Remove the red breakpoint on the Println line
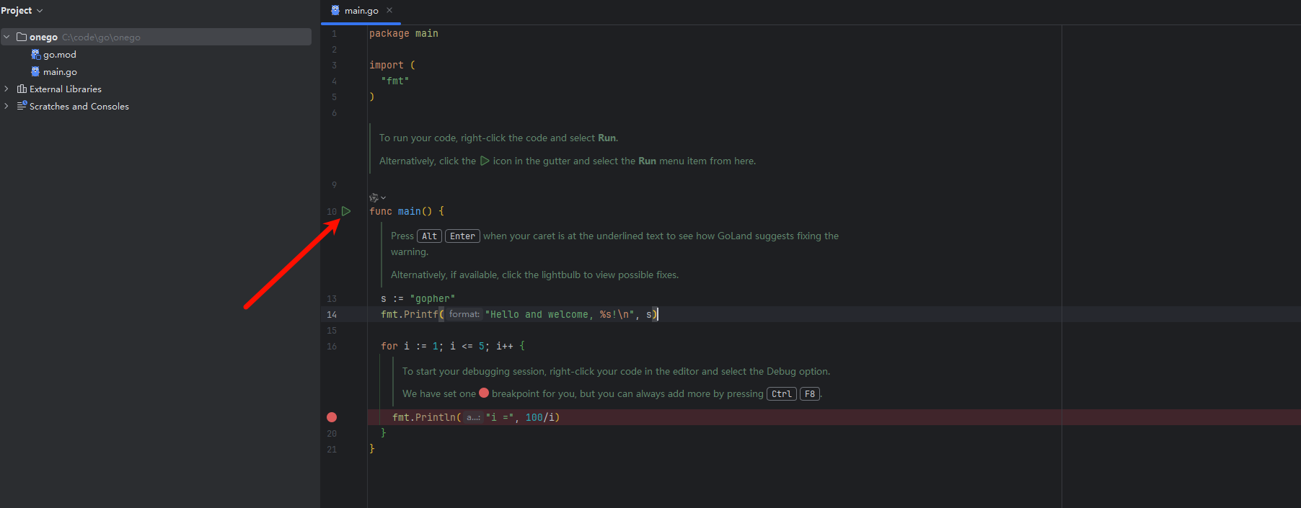 (332, 417)
